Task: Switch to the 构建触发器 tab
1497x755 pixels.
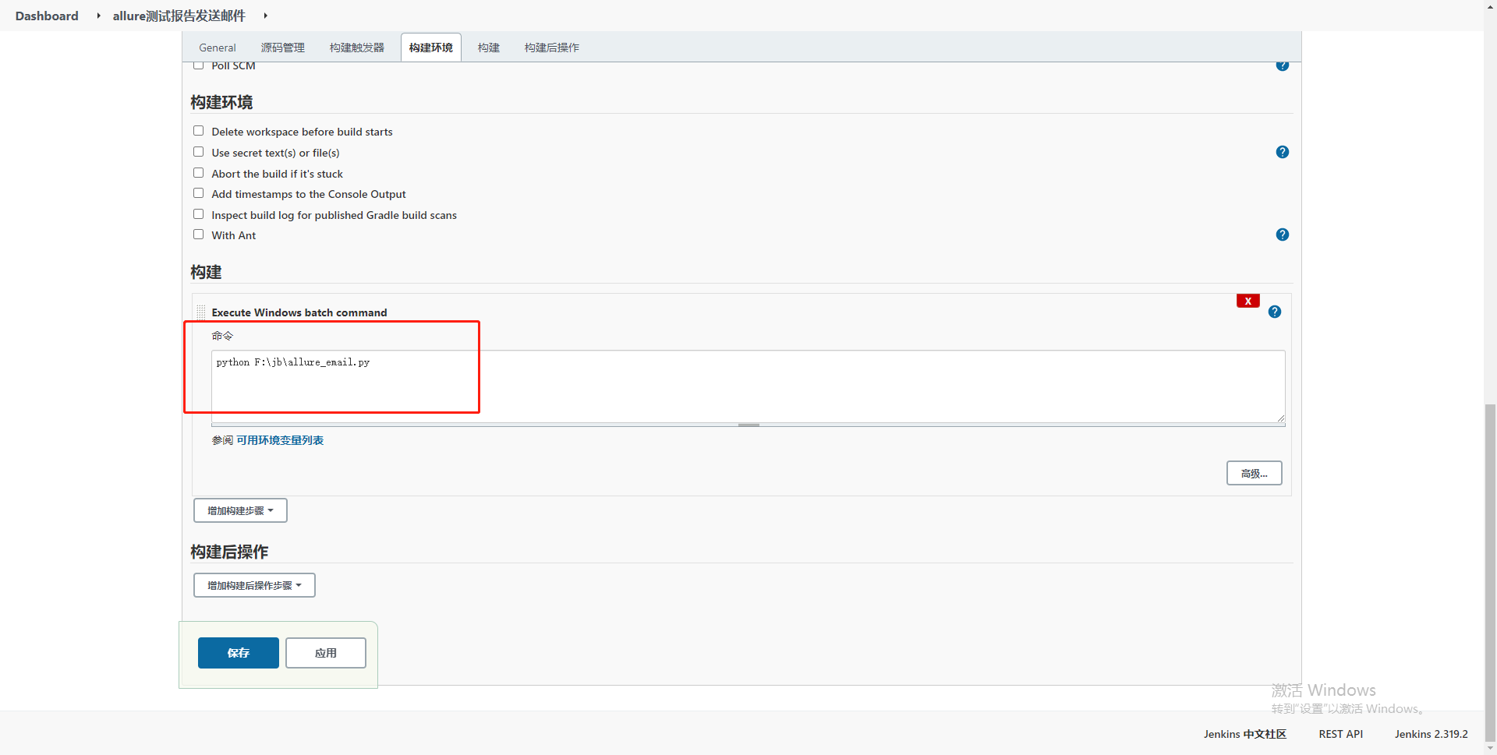Action: (x=357, y=48)
